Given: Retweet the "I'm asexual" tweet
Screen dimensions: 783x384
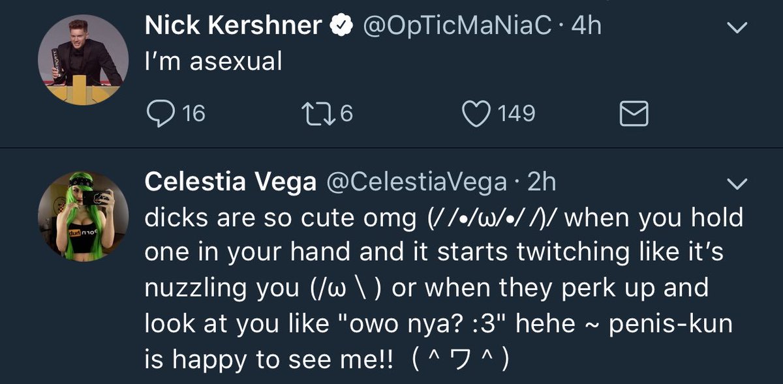Looking at the screenshot, I should point(319,114).
